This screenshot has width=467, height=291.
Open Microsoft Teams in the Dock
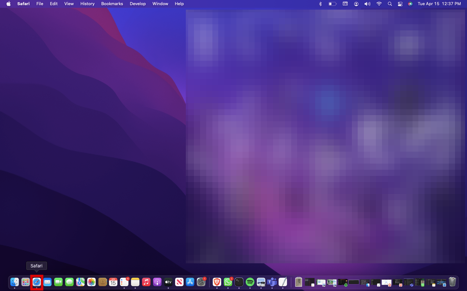click(x=272, y=282)
